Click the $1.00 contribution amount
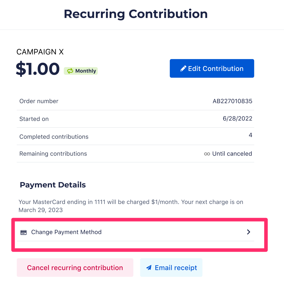Image resolution: width=284 pixels, height=296 pixels. click(x=38, y=69)
